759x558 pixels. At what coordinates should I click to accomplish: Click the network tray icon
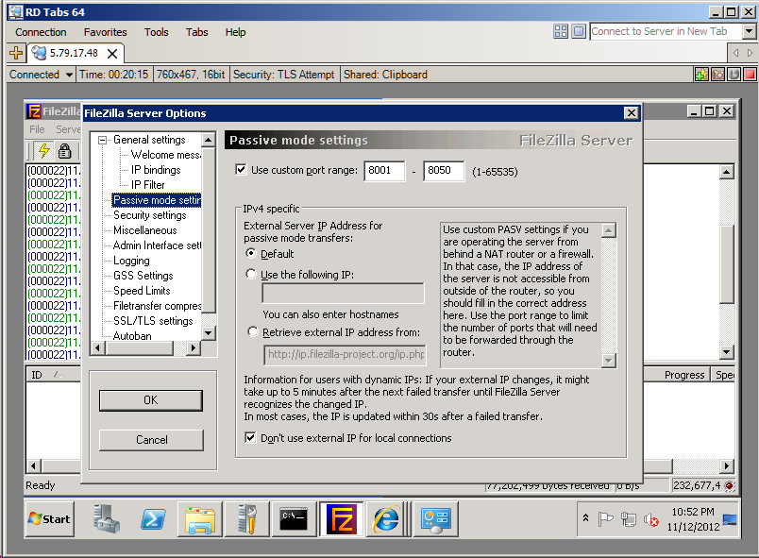pos(629,520)
